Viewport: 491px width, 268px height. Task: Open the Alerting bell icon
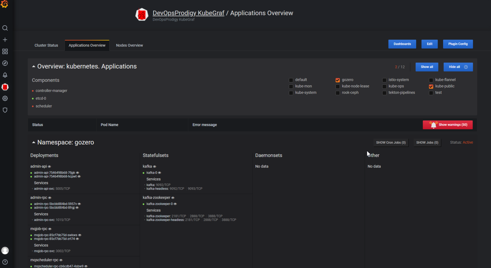5,75
